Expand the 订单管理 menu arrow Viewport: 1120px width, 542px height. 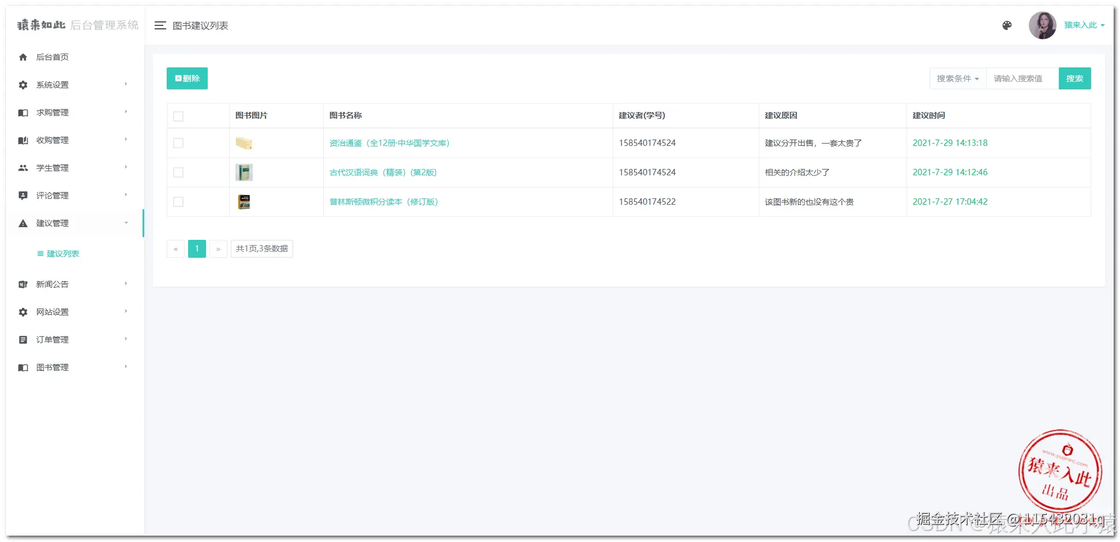[126, 339]
